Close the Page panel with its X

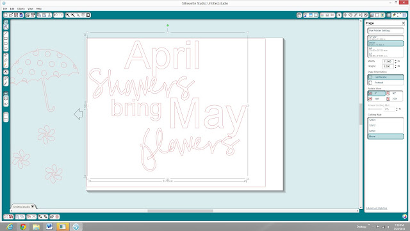tap(404, 23)
